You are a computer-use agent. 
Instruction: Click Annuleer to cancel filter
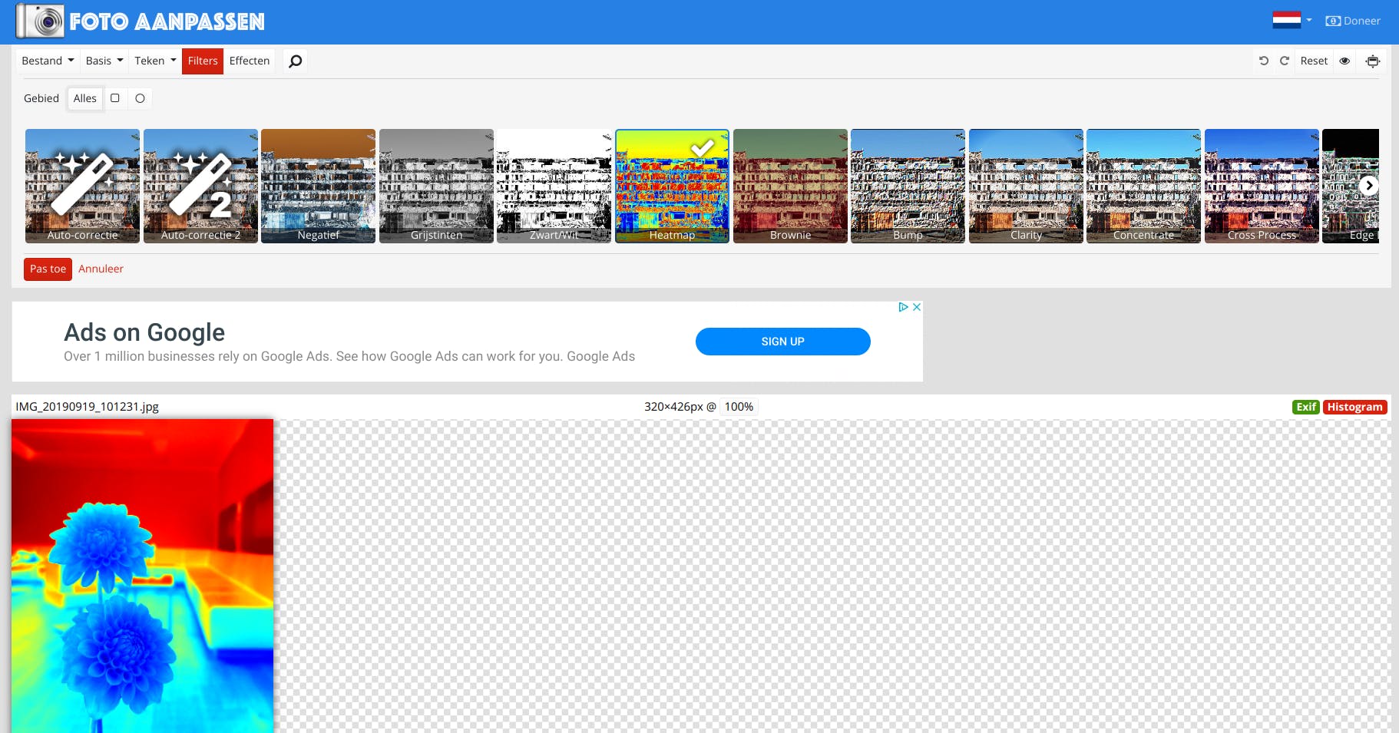101,269
